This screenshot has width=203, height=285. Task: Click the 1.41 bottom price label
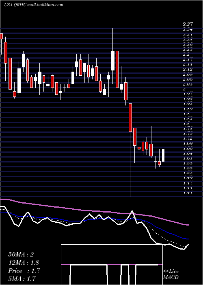click(188, 193)
